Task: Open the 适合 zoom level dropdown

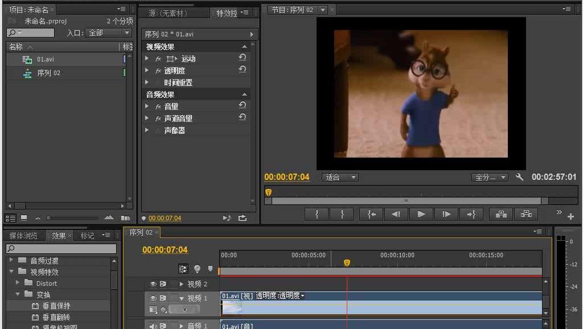Action: (340, 178)
